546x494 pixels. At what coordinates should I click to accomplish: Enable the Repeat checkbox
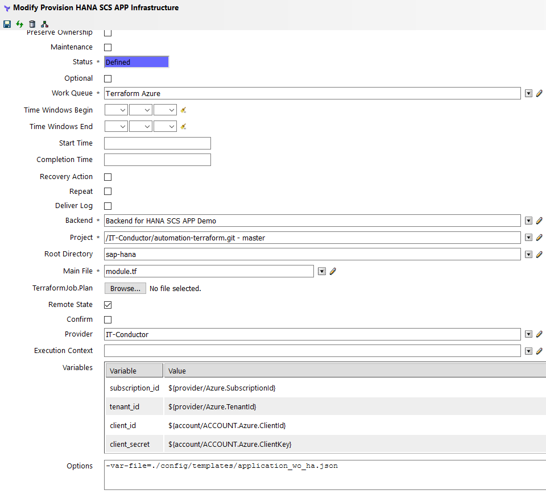click(108, 192)
